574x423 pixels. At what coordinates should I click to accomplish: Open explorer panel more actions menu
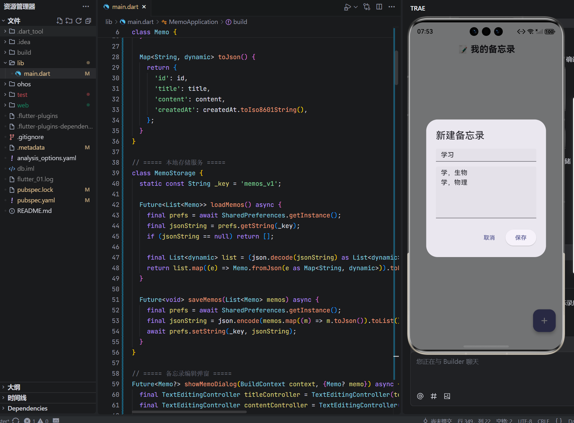pos(86,6)
